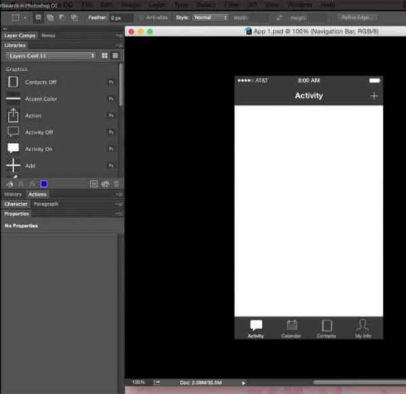Click My Info tab icon in mockup
406x394 pixels.
click(363, 325)
